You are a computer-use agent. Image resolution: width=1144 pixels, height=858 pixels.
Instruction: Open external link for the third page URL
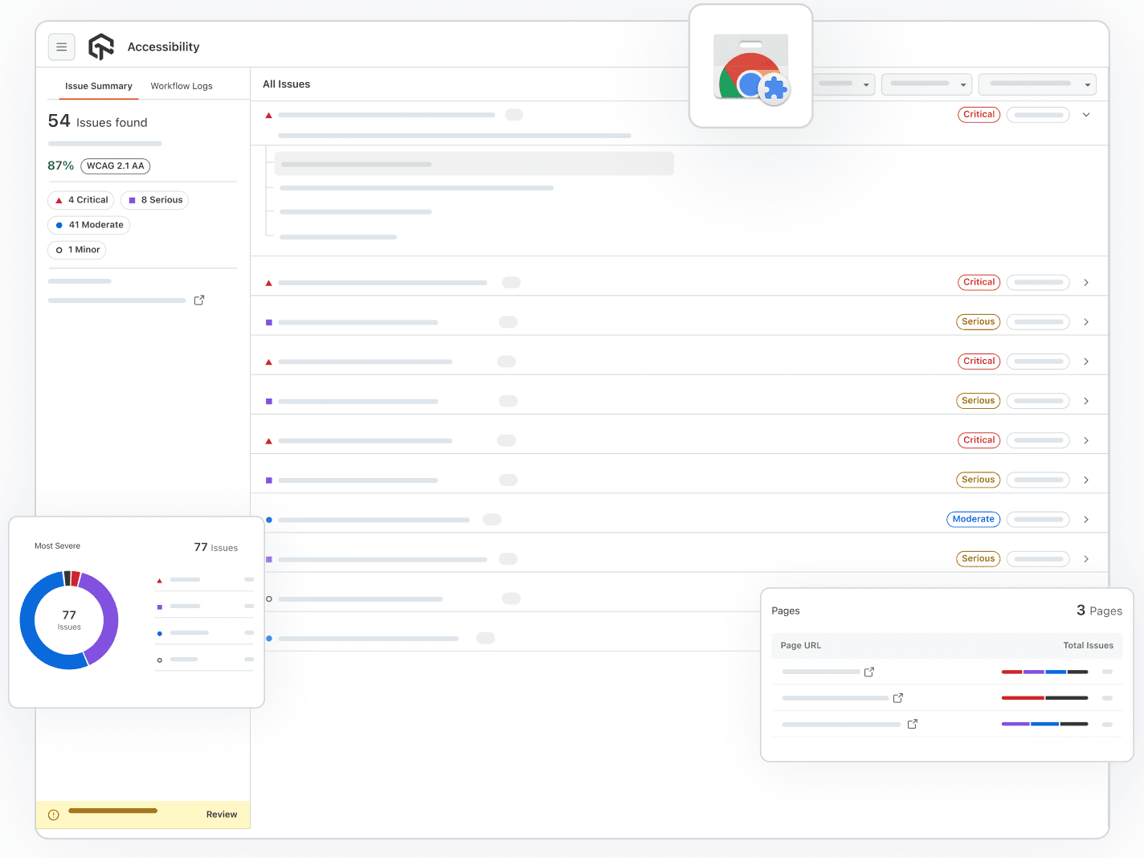[912, 724]
